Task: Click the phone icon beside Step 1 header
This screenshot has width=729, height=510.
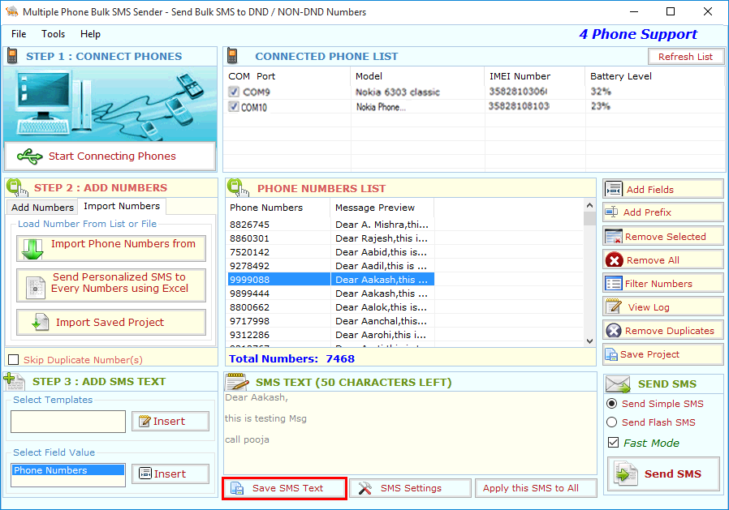Action: click(x=12, y=56)
